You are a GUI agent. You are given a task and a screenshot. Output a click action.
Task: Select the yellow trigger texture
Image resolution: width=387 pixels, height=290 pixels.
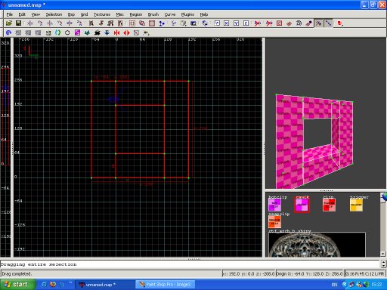tap(356, 205)
